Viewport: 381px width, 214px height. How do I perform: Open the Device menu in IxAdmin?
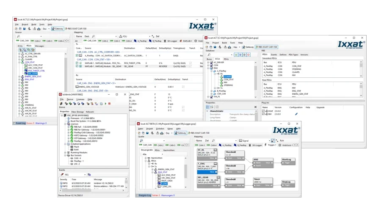coord(70,99)
